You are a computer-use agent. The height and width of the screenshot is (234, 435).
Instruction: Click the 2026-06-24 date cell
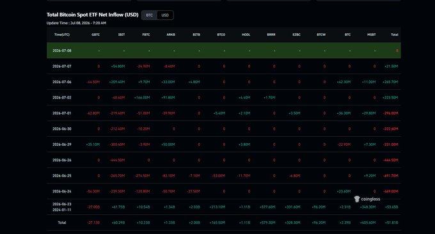[62, 191]
